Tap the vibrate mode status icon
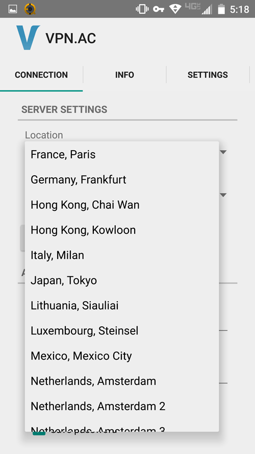Screen dimensions: 255x454 [142, 9]
